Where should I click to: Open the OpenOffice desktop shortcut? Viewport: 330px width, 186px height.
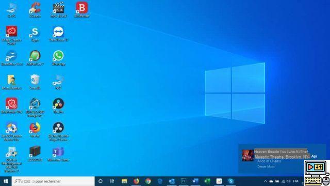[x=11, y=57]
